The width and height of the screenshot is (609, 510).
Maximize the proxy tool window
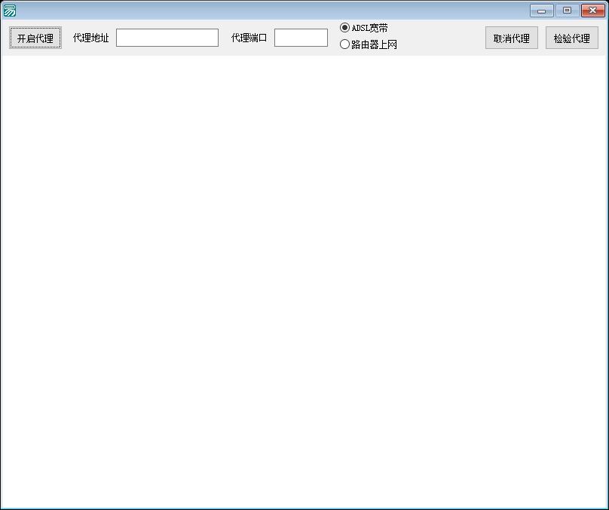coord(567,11)
